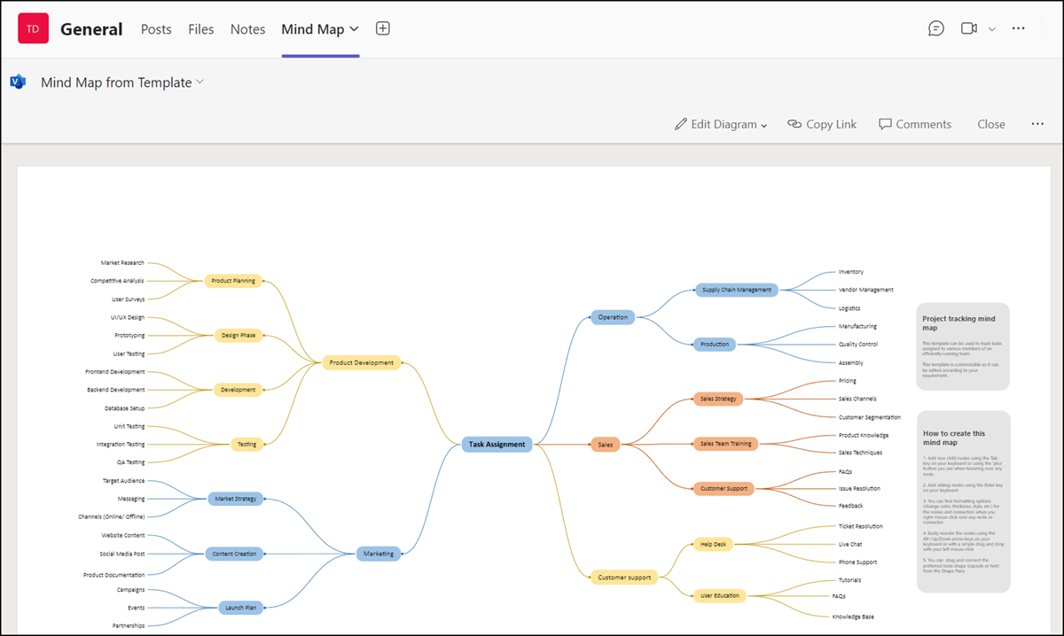Select the Product Development node
The width and height of the screenshot is (1064, 636).
(362, 362)
